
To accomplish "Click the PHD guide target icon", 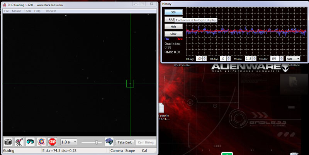I will (x=41, y=142).
